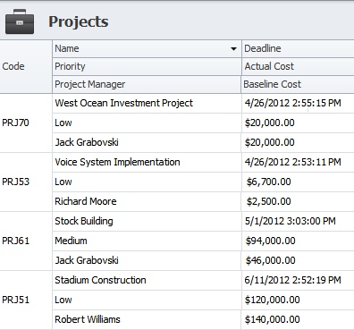Click Jack Grabovski in the PRJ70 row
354x330 pixels.
147,142
